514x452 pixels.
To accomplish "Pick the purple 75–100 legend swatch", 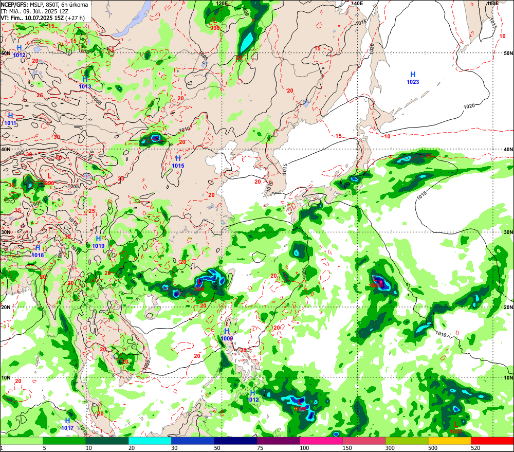I will coord(278,441).
